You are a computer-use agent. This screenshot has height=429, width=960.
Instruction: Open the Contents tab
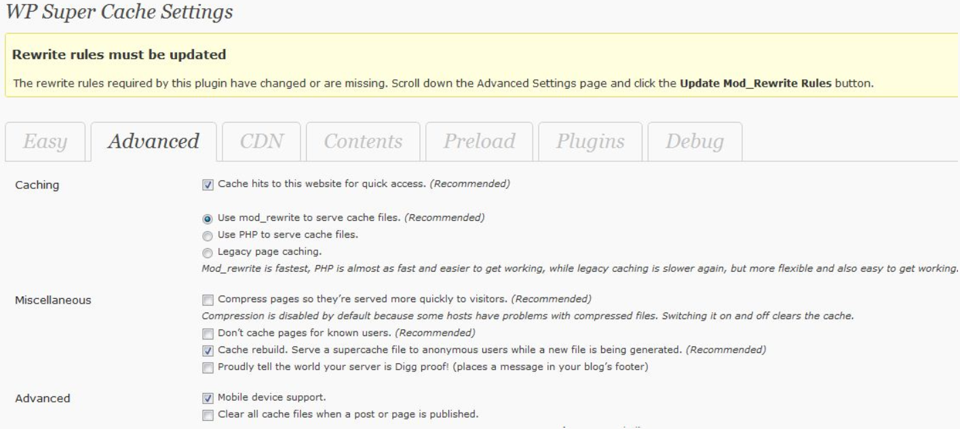363,141
